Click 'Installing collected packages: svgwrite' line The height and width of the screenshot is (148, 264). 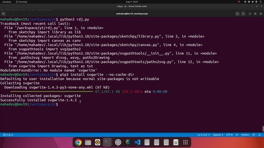tap(40, 96)
